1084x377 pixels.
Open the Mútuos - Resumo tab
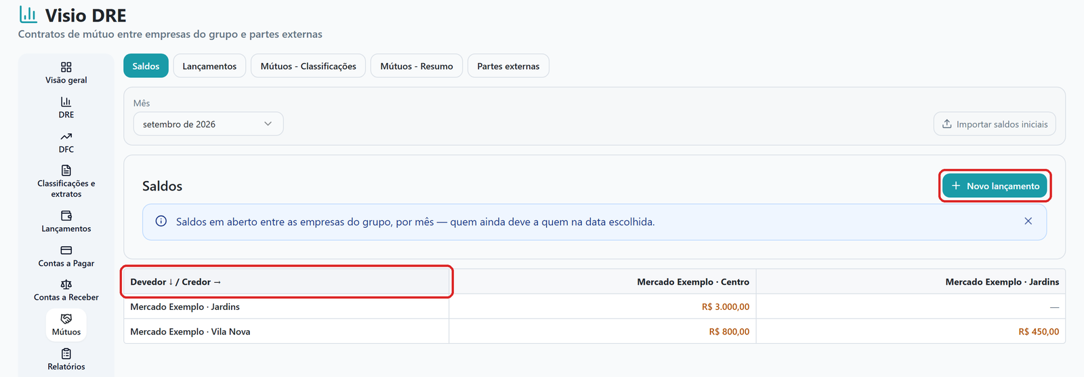point(417,66)
